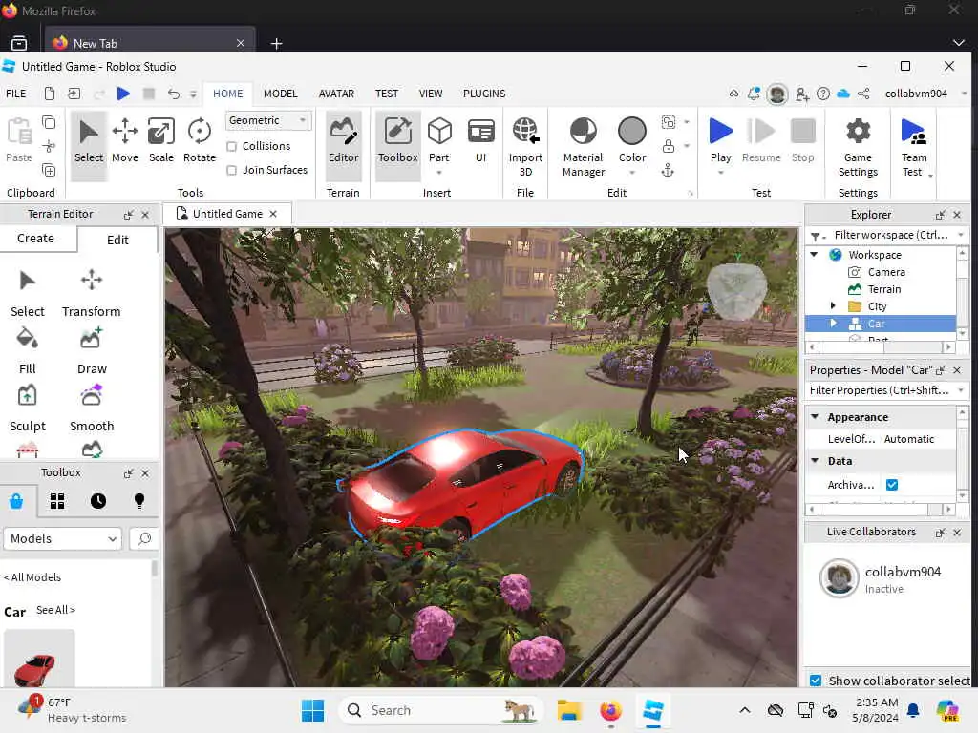The width and height of the screenshot is (978, 733).
Task: Open the weather widget on taskbar
Action: [73, 709]
